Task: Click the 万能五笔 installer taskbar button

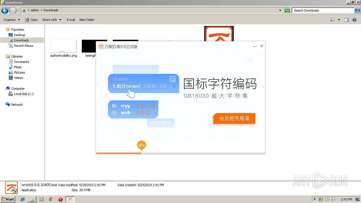Action: pyautogui.click(x=70, y=199)
